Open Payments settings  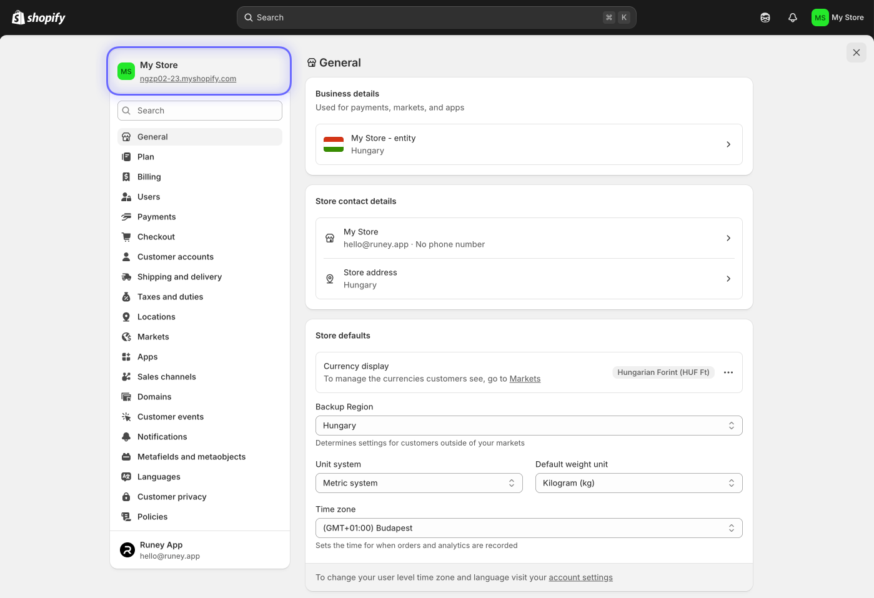click(200, 217)
